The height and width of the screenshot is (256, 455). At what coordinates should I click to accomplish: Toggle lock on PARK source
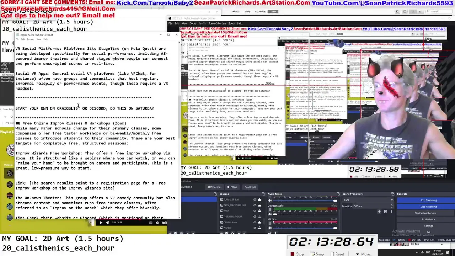point(259,211)
